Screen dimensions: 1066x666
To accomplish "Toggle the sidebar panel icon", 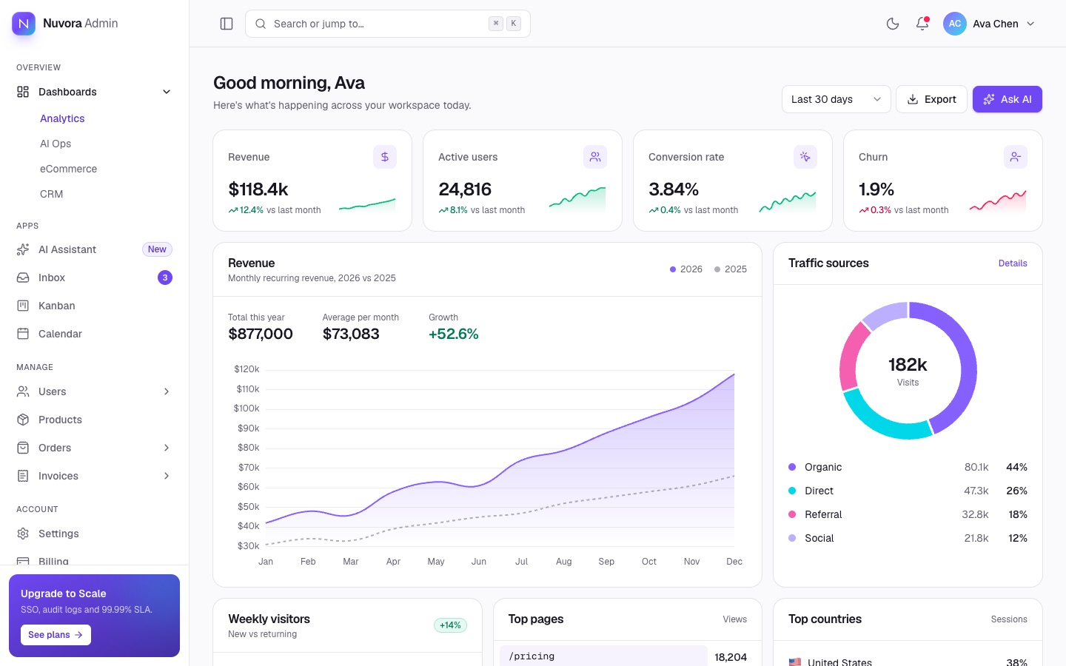I will click(227, 24).
